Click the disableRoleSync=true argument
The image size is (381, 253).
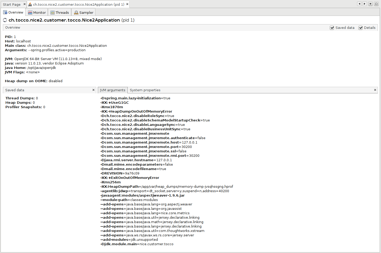pyautogui.click(x=137, y=116)
